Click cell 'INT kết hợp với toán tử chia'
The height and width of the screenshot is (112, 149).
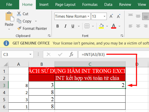point(90,78)
